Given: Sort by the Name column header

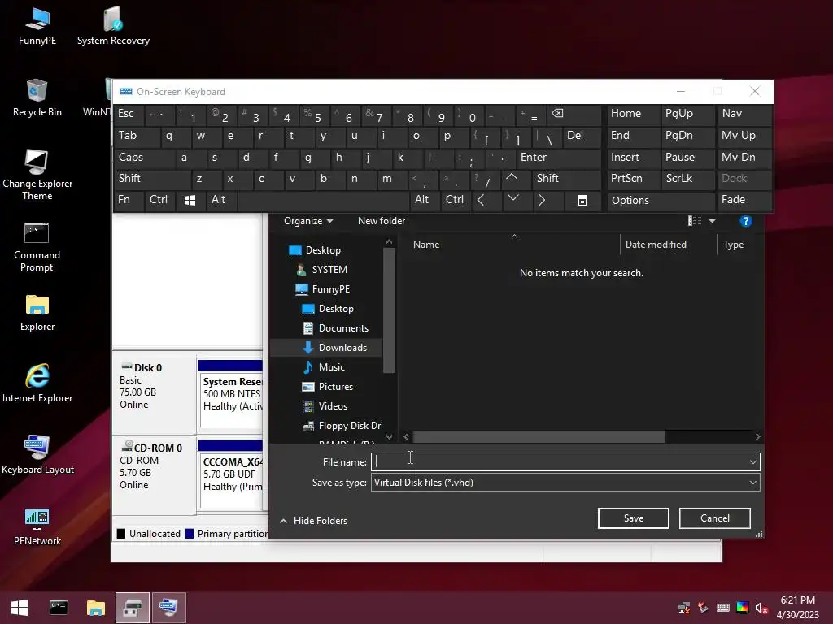Looking at the screenshot, I should tap(426, 245).
